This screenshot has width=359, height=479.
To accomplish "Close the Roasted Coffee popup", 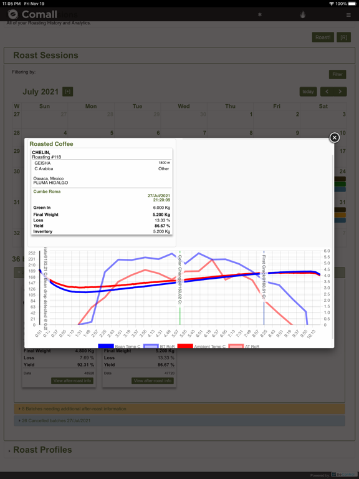I will pos(334,138).
